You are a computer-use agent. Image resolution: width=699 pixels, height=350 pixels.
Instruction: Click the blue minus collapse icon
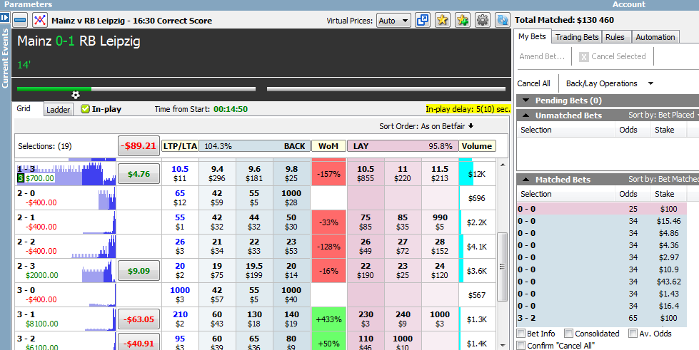tap(20, 20)
